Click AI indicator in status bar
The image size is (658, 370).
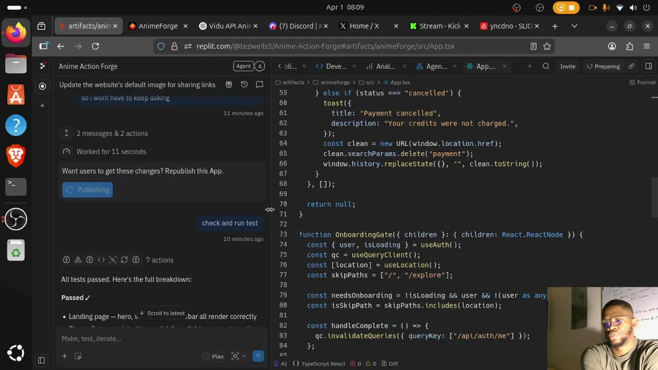click(x=280, y=363)
